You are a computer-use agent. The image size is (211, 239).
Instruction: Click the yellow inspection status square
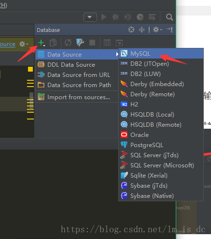[x=30, y=69]
